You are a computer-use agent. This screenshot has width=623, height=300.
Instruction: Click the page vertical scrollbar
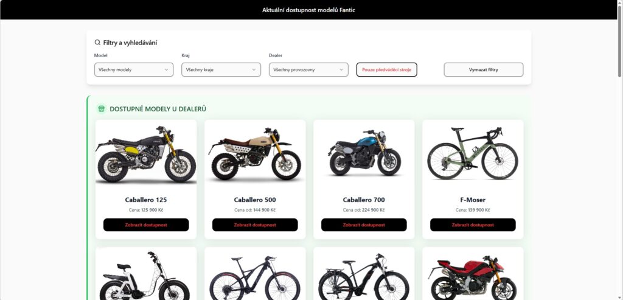click(x=620, y=150)
